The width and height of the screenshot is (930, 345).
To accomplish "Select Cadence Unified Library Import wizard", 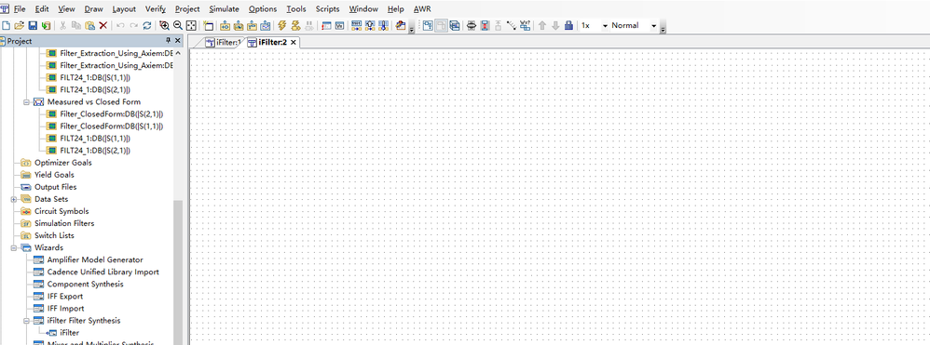I will click(x=103, y=272).
